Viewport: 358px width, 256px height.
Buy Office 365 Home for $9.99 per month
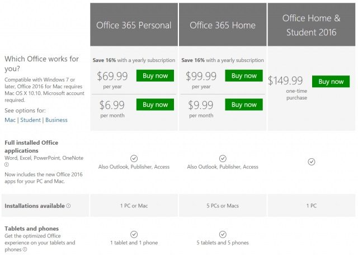(x=244, y=105)
